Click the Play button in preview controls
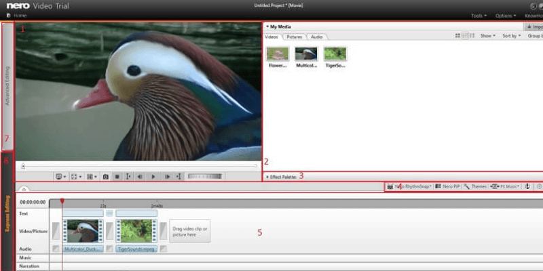Image resolution: width=543 pixels, height=271 pixels. [153, 177]
